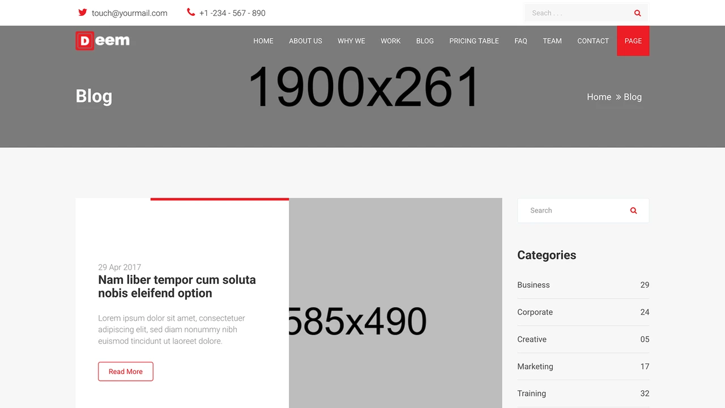Click the Twitter bird icon
Screen dimensions: 725x408
pyautogui.click(x=83, y=12)
